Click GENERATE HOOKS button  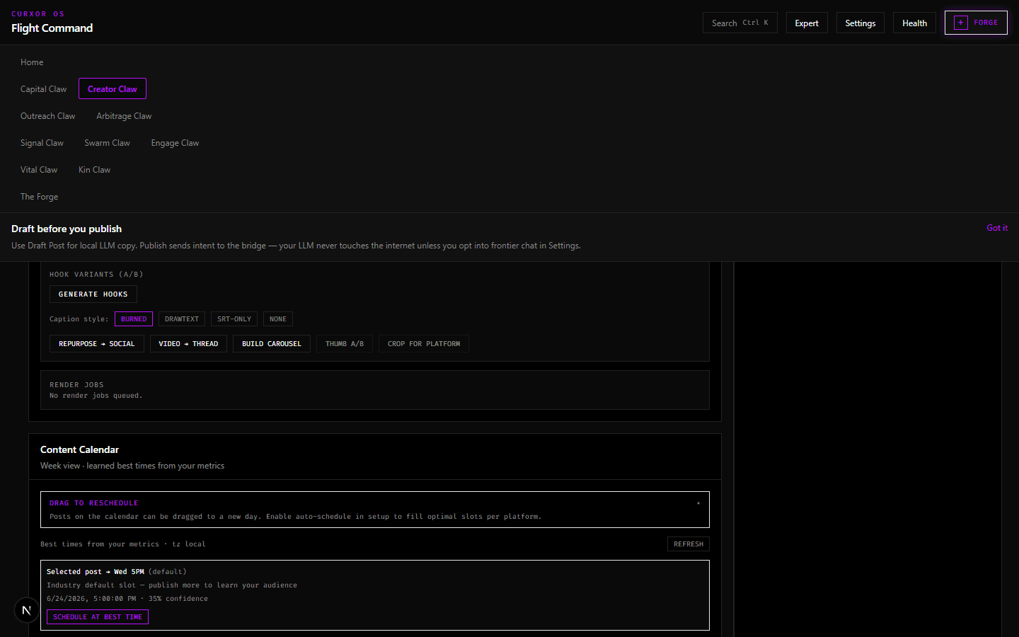(93, 294)
